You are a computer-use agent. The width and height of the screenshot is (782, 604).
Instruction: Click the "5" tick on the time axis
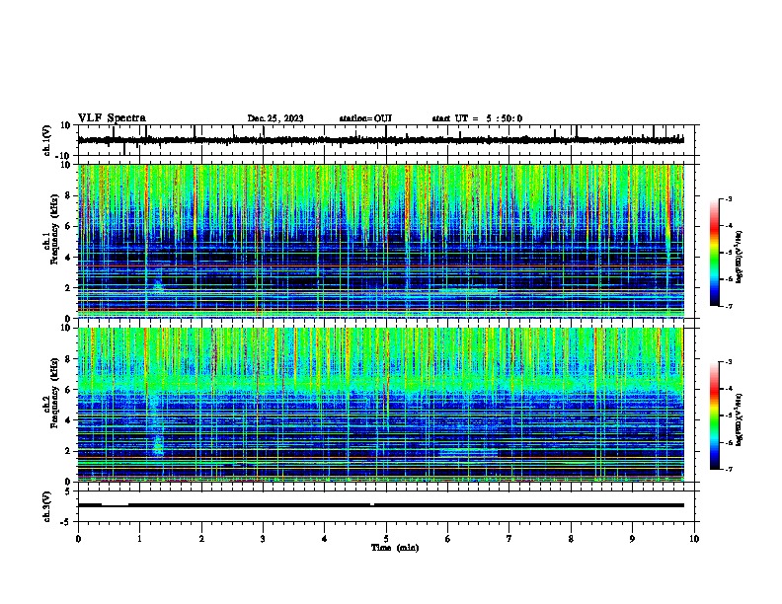tap(386, 539)
